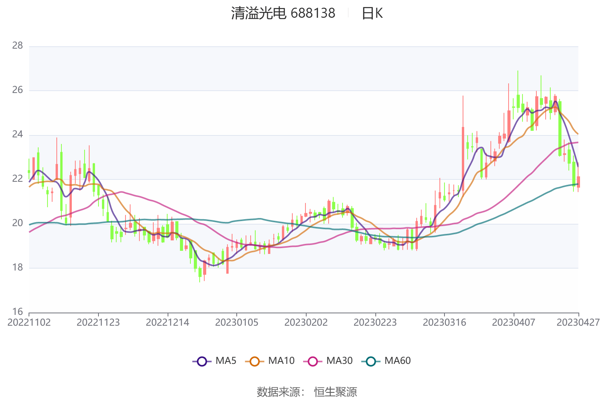Image resolution: width=614 pixels, height=399 pixels.
Task: Toggle the MA60 legend marker
Action: (371, 361)
